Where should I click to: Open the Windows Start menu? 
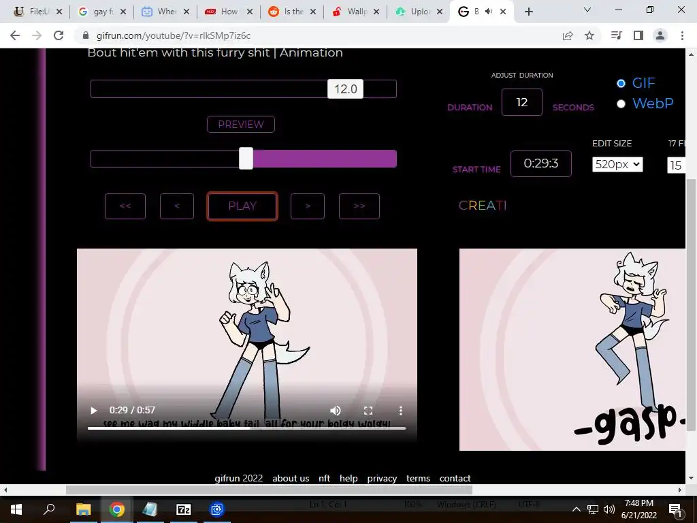pos(16,509)
